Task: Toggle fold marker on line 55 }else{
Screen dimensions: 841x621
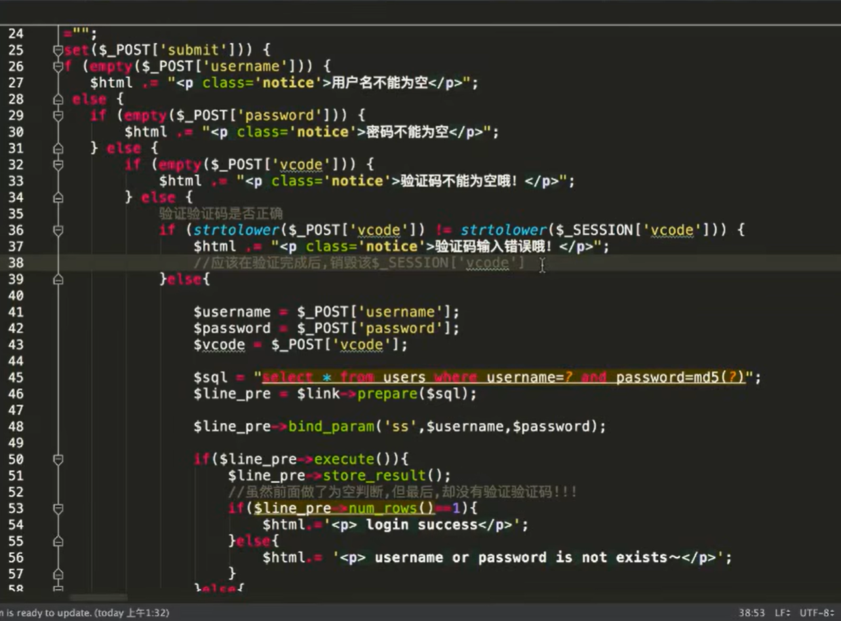Action: [58, 542]
